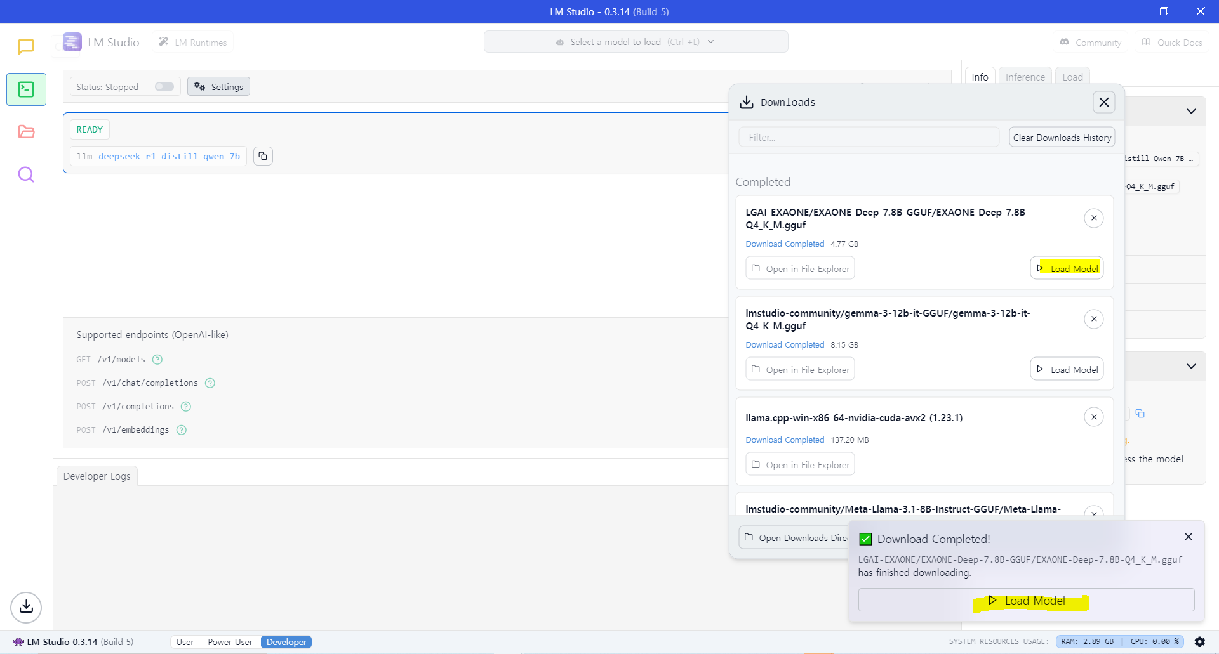Switch to the Info tab

pos(980,77)
